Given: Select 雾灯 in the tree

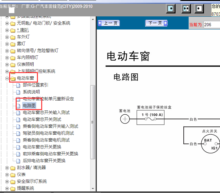Looking at the screenshot, I should pyautogui.click(x=21, y=44).
